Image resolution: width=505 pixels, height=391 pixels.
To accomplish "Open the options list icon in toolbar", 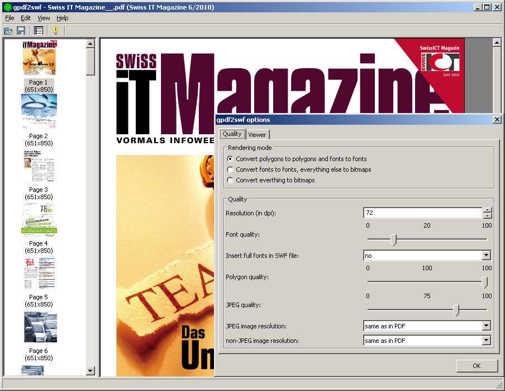I will [x=39, y=31].
